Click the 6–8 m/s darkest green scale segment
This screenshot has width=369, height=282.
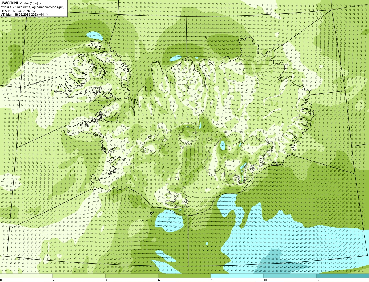[185, 276]
